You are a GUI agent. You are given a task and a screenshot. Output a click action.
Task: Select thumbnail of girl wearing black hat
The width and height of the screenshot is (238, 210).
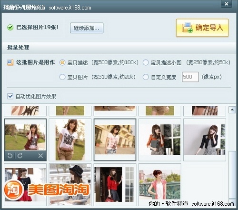coord(70,184)
